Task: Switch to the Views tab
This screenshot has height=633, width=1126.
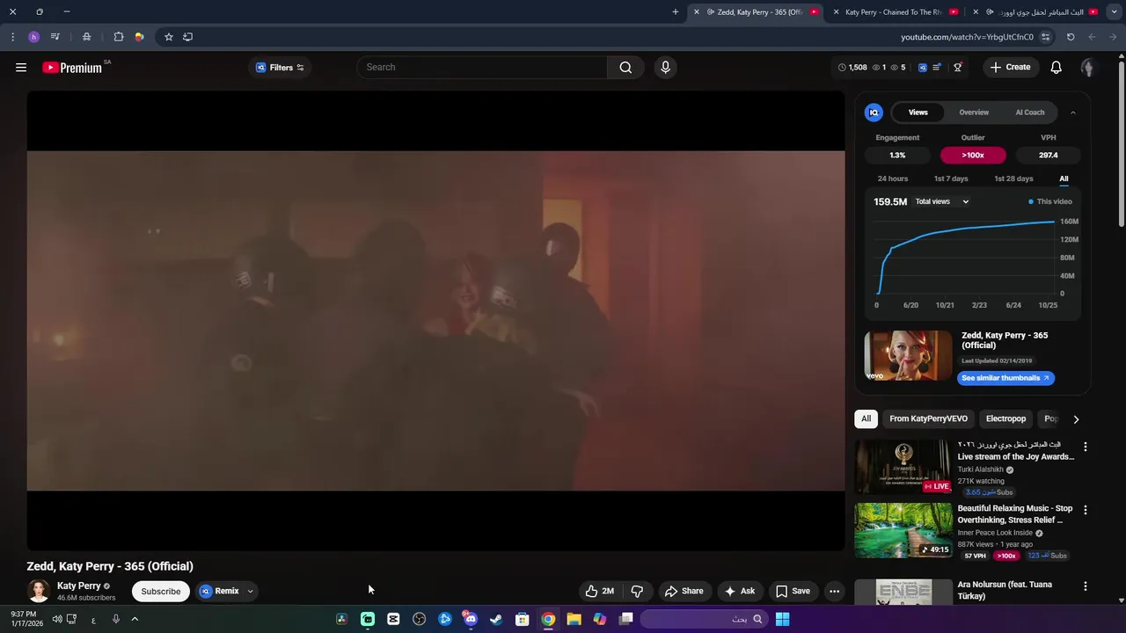Action: 918,113
